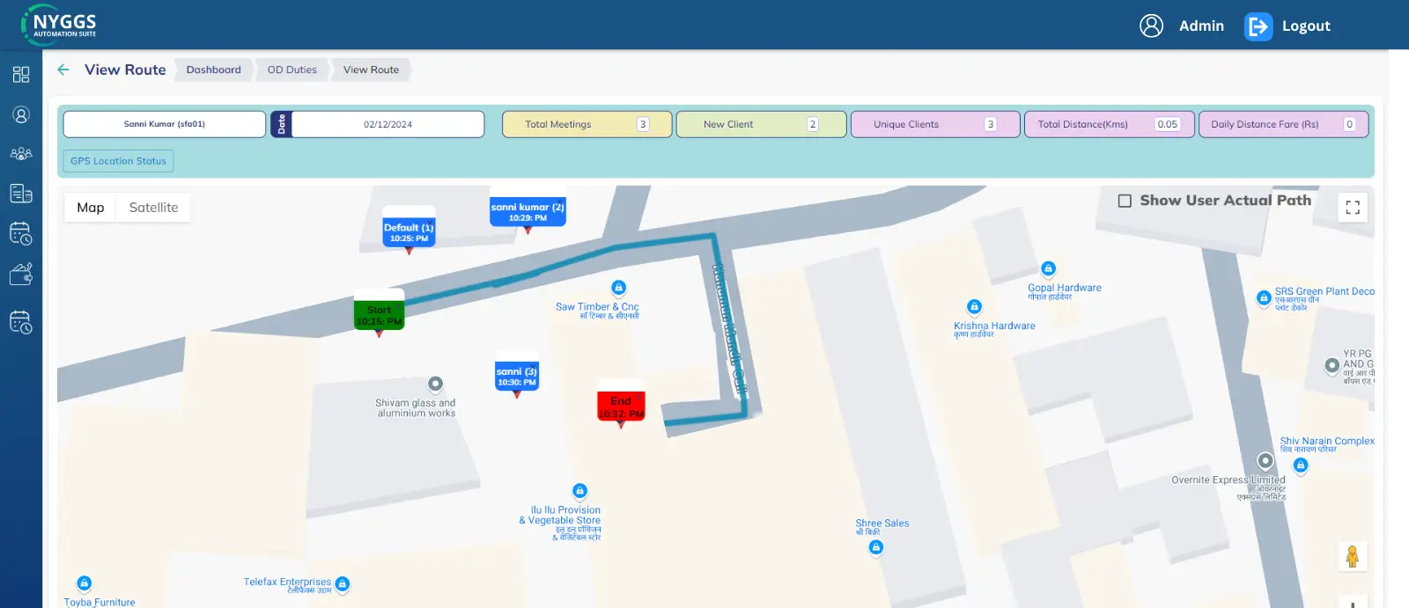Click the Shivam glass and aluminium works pin
The width and height of the screenshot is (1409, 608).
point(435,385)
